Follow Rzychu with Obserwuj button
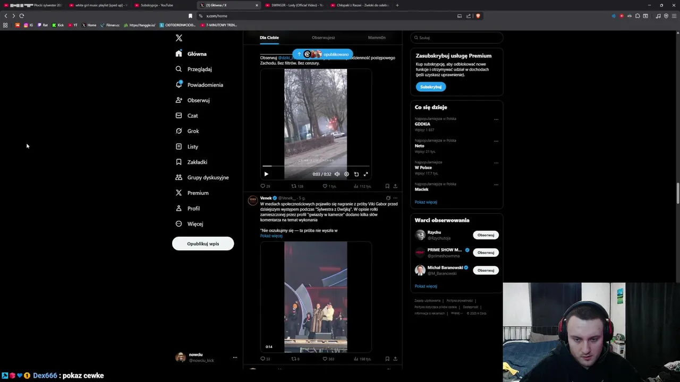 pyautogui.click(x=486, y=235)
